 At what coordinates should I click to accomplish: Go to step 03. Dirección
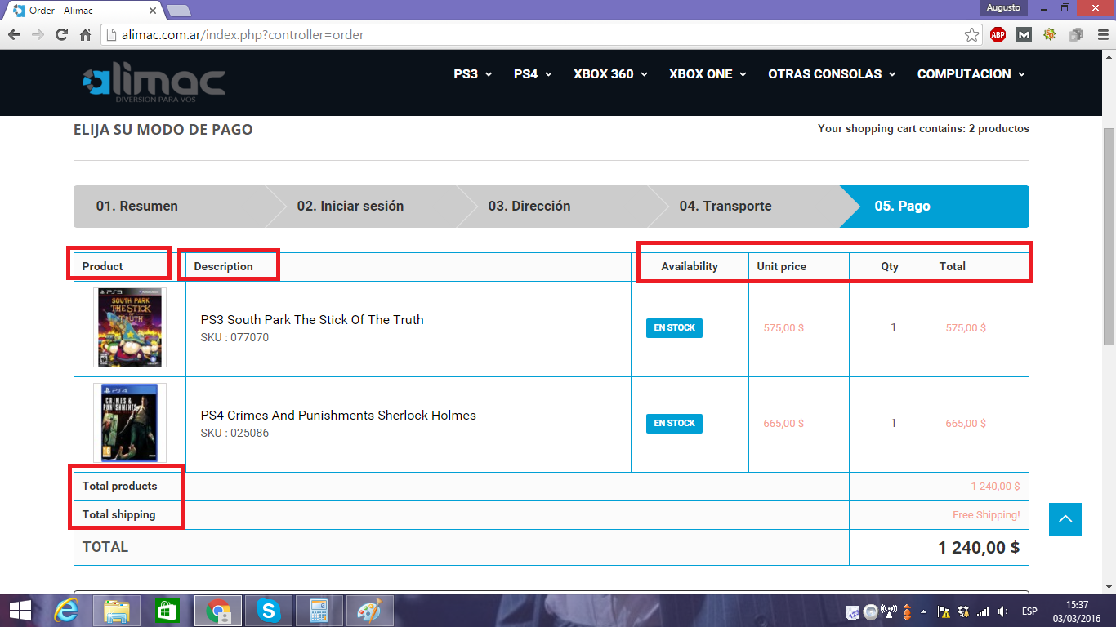coord(554,207)
